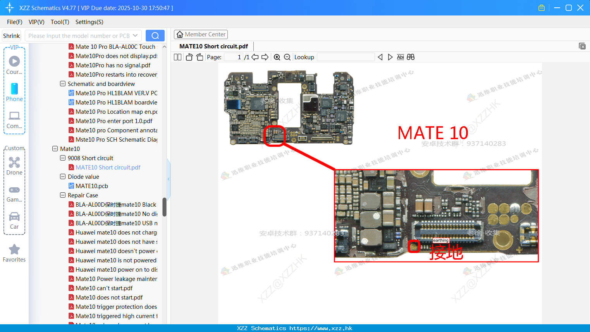Open the Game console category

coord(14,194)
